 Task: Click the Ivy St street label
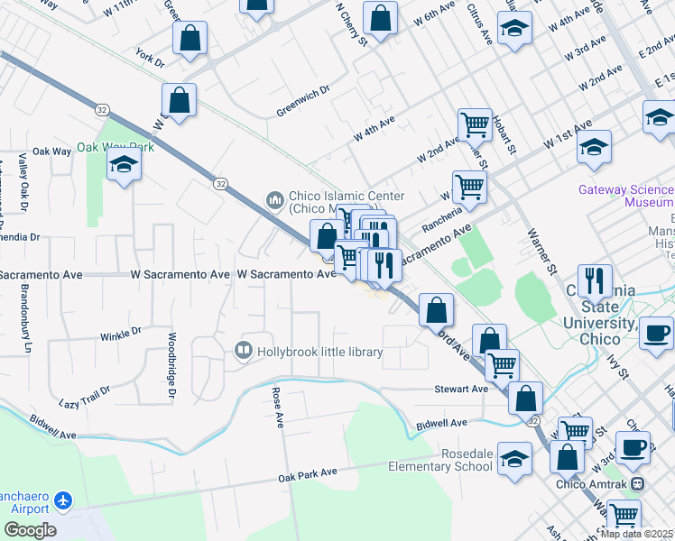click(618, 366)
